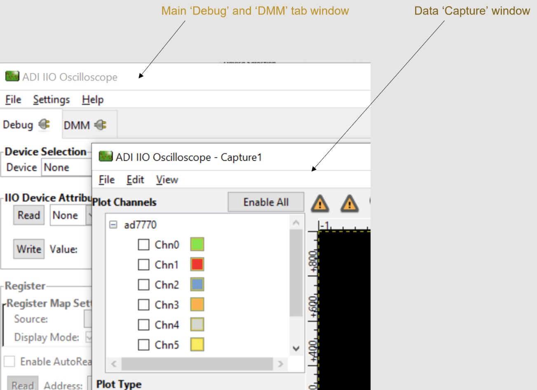Image resolution: width=537 pixels, height=390 pixels.
Task: Click the vertical scrollbar thumb in channel list
Action: click(296, 273)
